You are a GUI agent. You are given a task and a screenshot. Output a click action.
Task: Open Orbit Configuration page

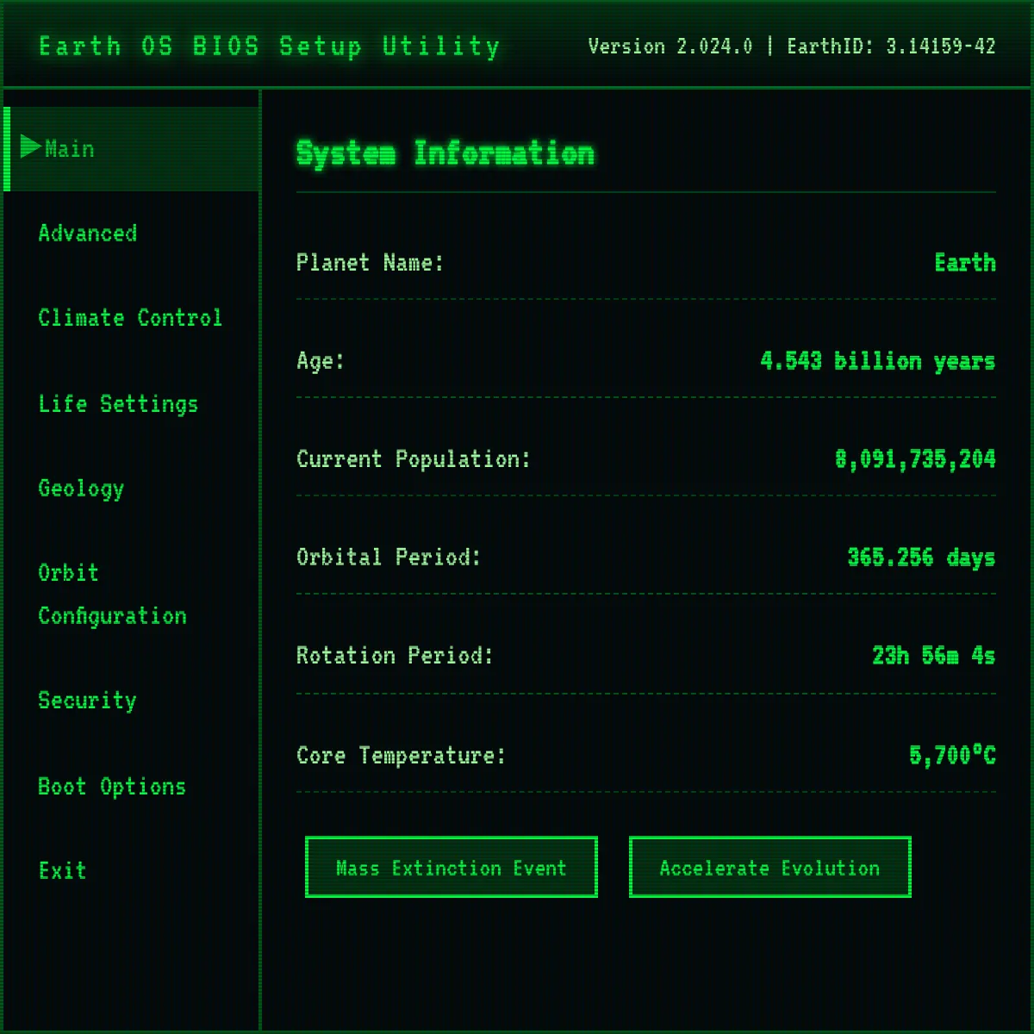[x=132, y=595]
